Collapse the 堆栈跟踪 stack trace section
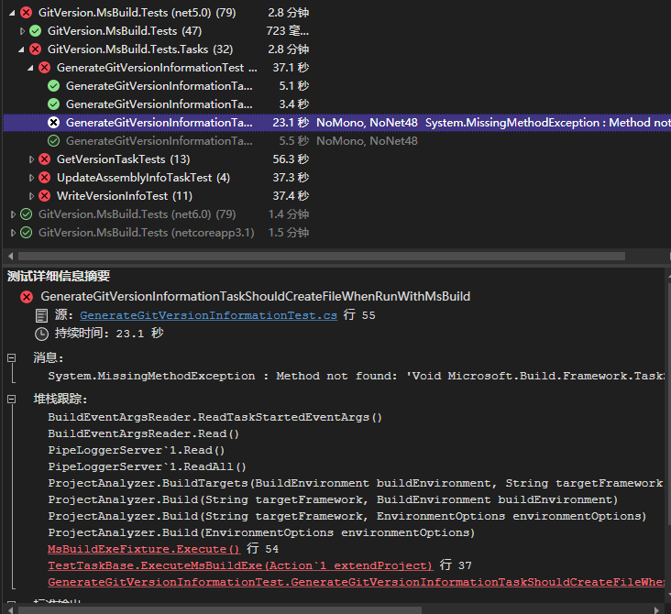The height and width of the screenshot is (614, 671). [x=12, y=400]
